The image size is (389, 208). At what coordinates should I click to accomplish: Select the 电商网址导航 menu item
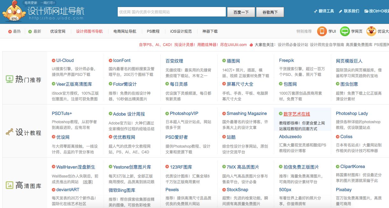click(x=125, y=31)
